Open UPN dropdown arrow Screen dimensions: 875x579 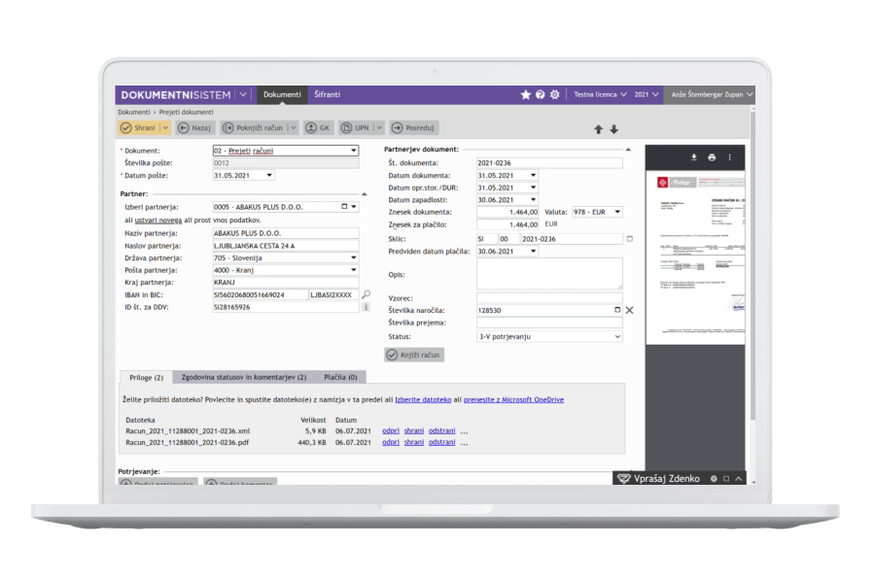click(x=379, y=127)
